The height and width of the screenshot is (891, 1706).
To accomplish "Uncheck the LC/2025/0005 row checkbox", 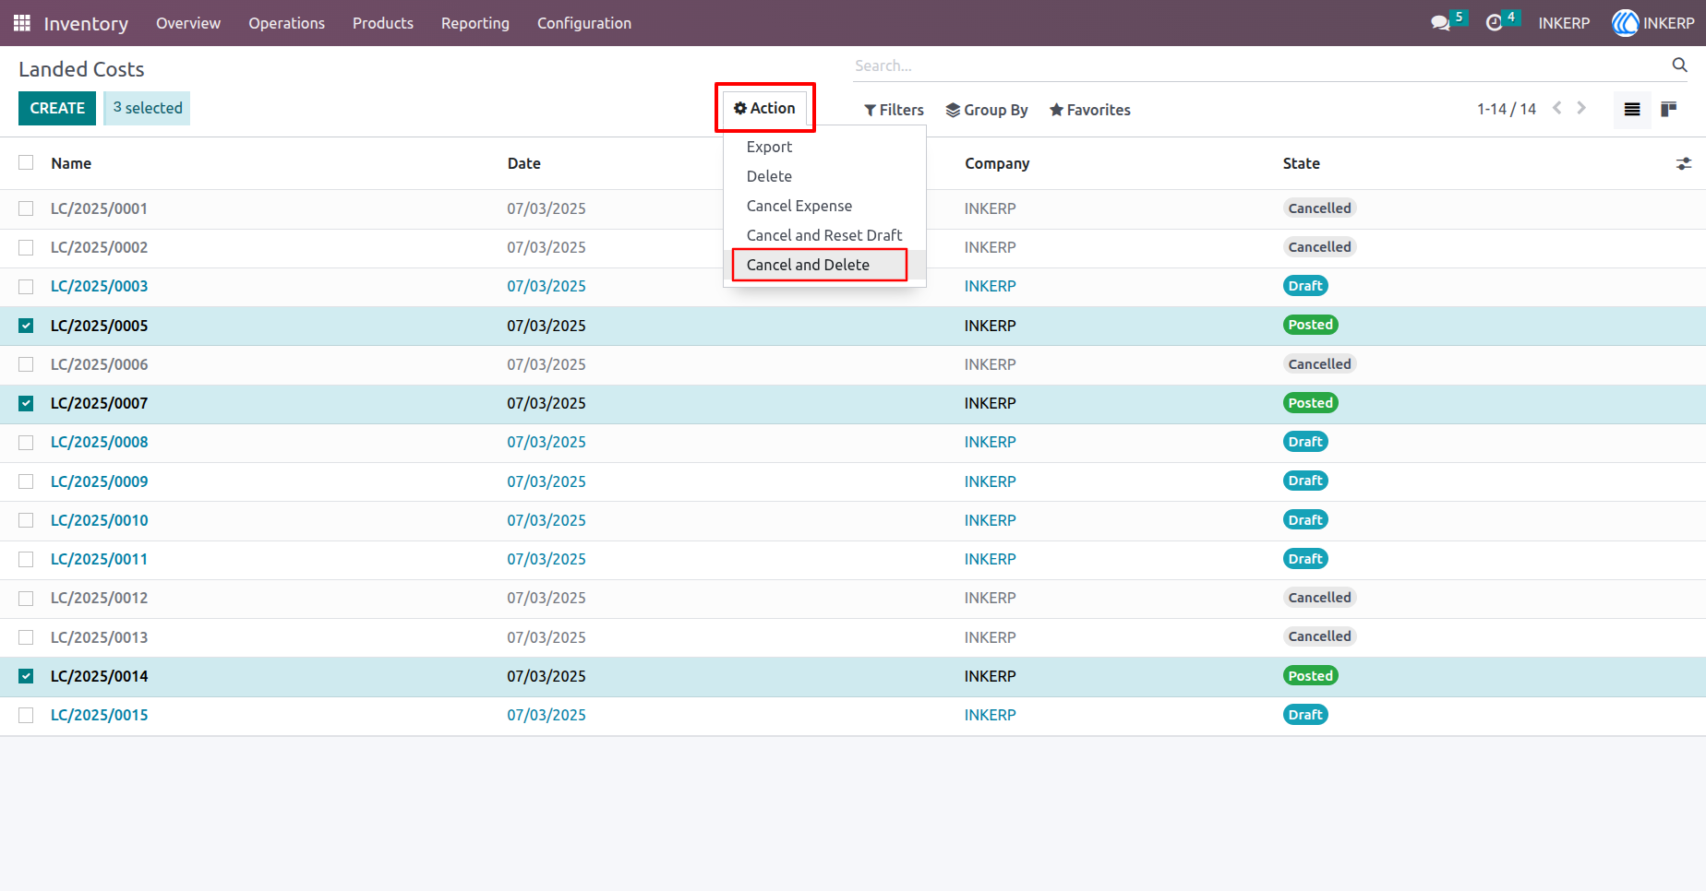I will [26, 326].
